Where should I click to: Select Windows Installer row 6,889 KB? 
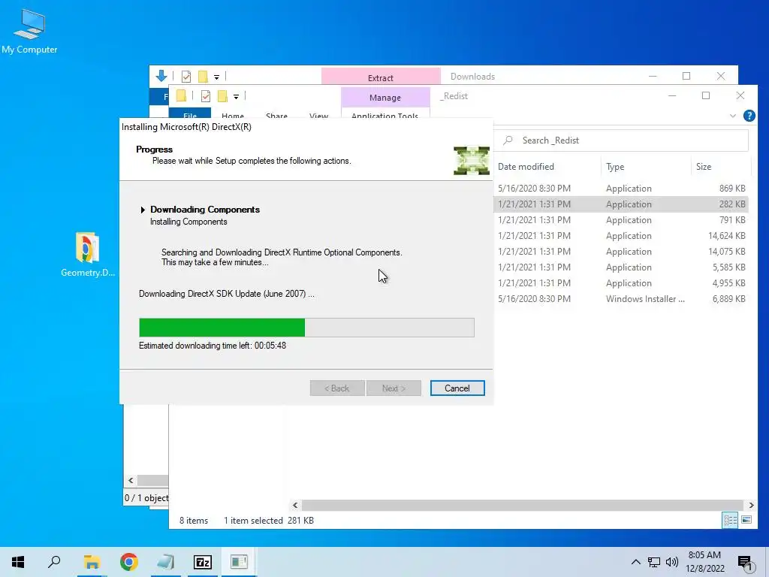(621, 299)
